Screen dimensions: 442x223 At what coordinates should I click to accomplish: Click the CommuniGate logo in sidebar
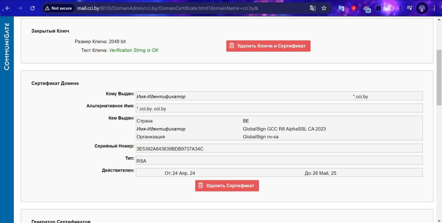(7, 46)
